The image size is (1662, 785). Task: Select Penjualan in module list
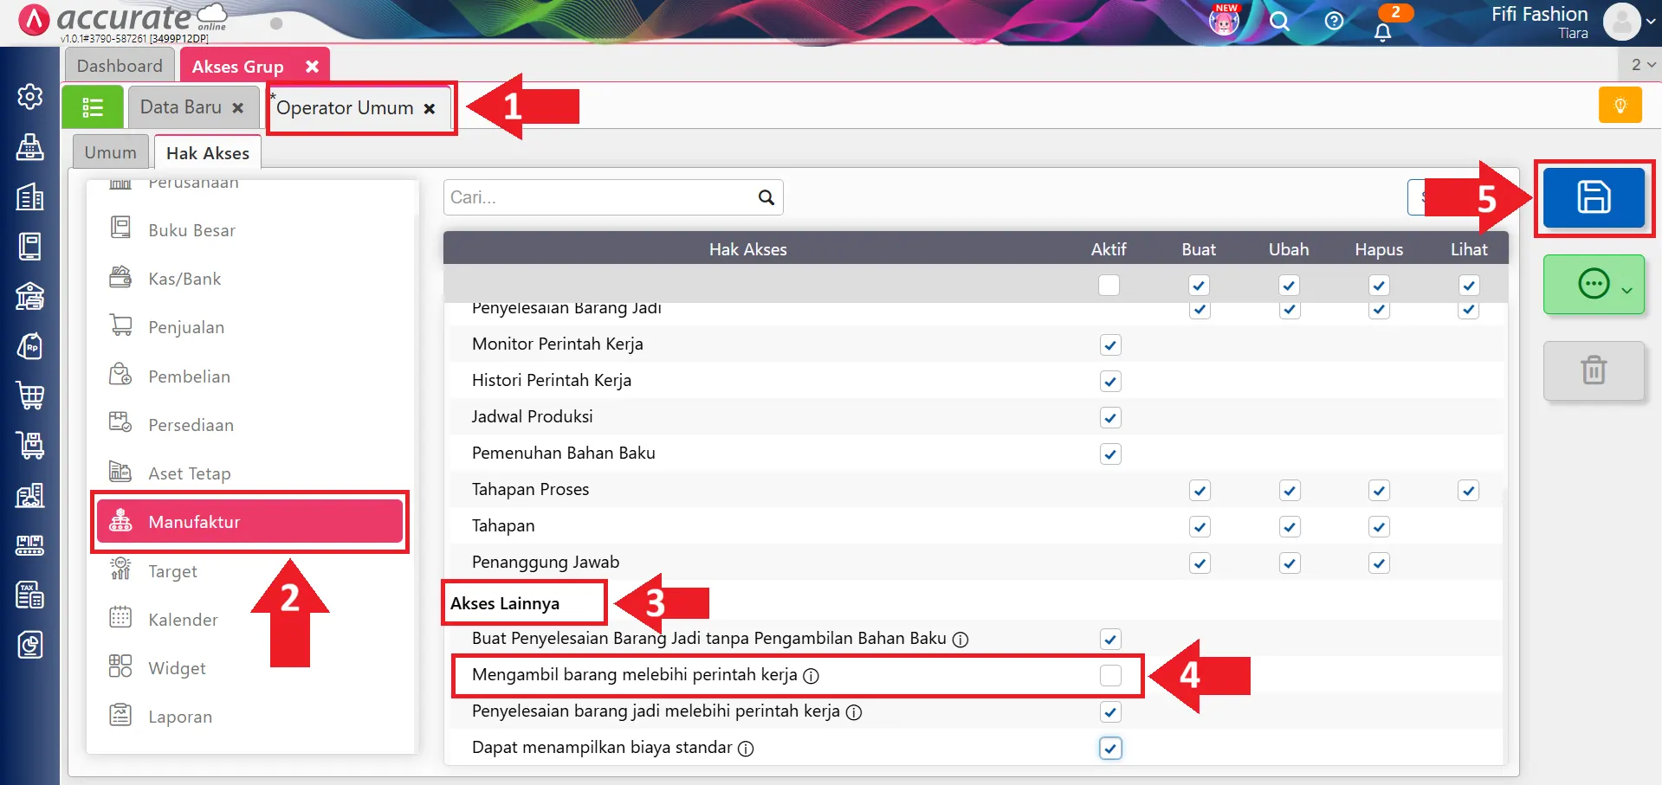pos(250,327)
